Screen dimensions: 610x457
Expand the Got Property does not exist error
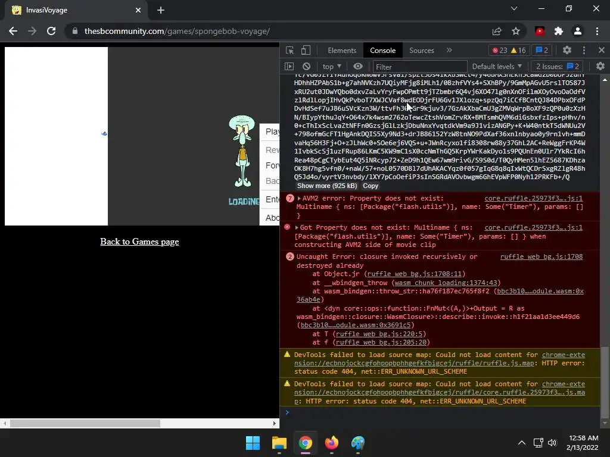point(297,228)
